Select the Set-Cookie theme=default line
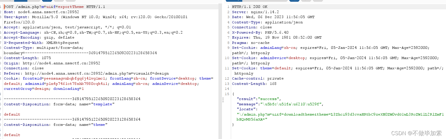This screenshot has height=139, width=446. [x=338, y=68]
